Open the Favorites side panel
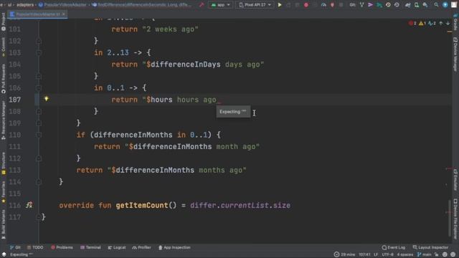The width and height of the screenshot is (459, 258). (x=3, y=192)
